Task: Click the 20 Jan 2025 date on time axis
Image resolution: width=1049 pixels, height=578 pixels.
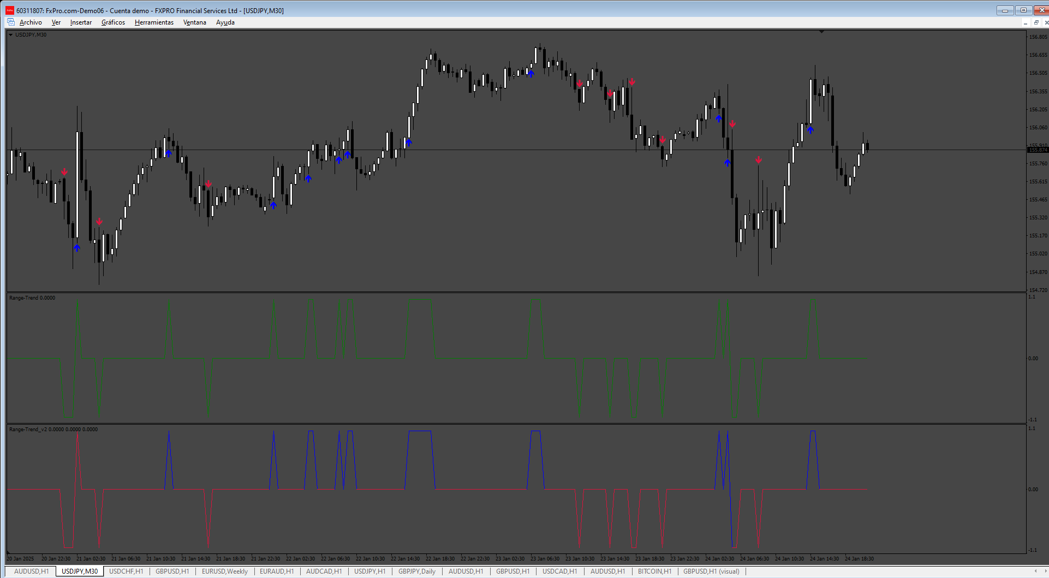Action: click(x=20, y=559)
